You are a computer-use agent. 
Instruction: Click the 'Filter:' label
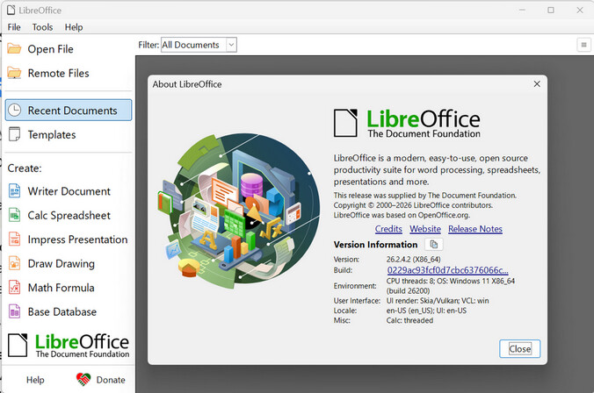pyautogui.click(x=148, y=45)
